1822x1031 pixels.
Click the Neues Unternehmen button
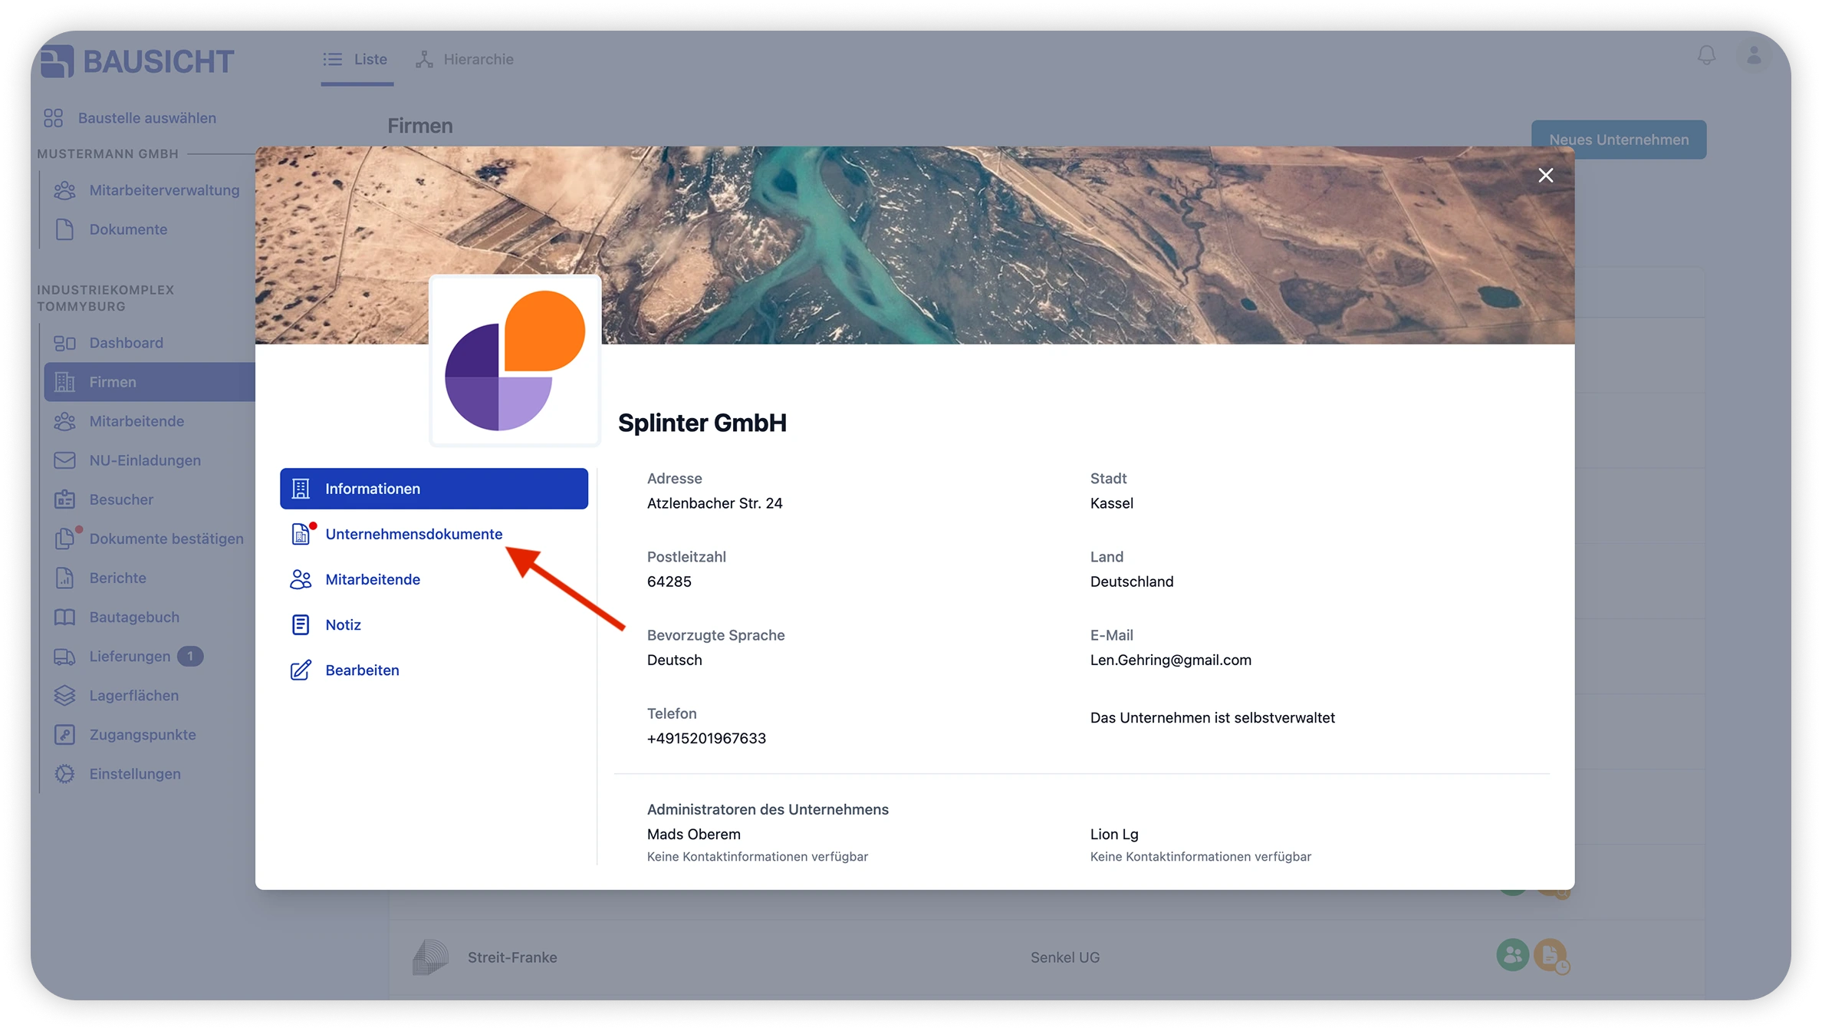[1619, 140]
